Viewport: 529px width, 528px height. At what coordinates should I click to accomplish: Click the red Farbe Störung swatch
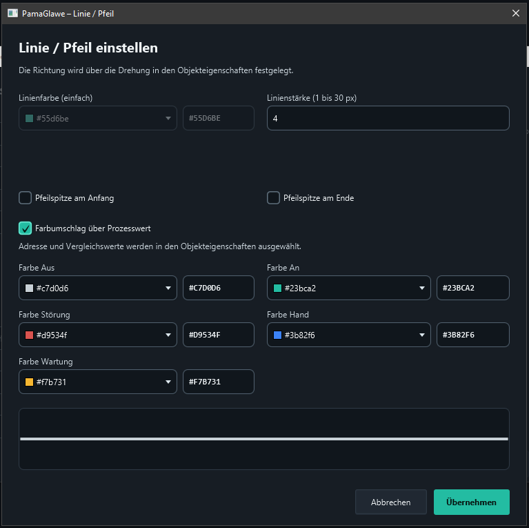pyautogui.click(x=30, y=335)
